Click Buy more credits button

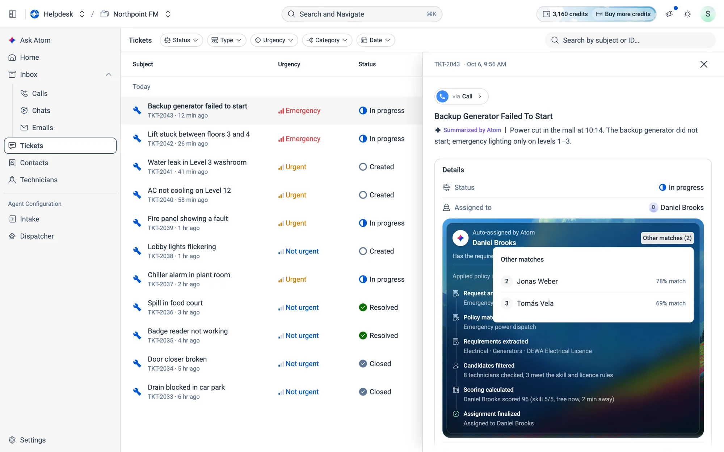pos(623,14)
